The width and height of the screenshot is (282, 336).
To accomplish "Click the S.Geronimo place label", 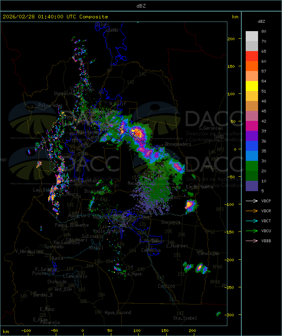I will tap(211, 128).
